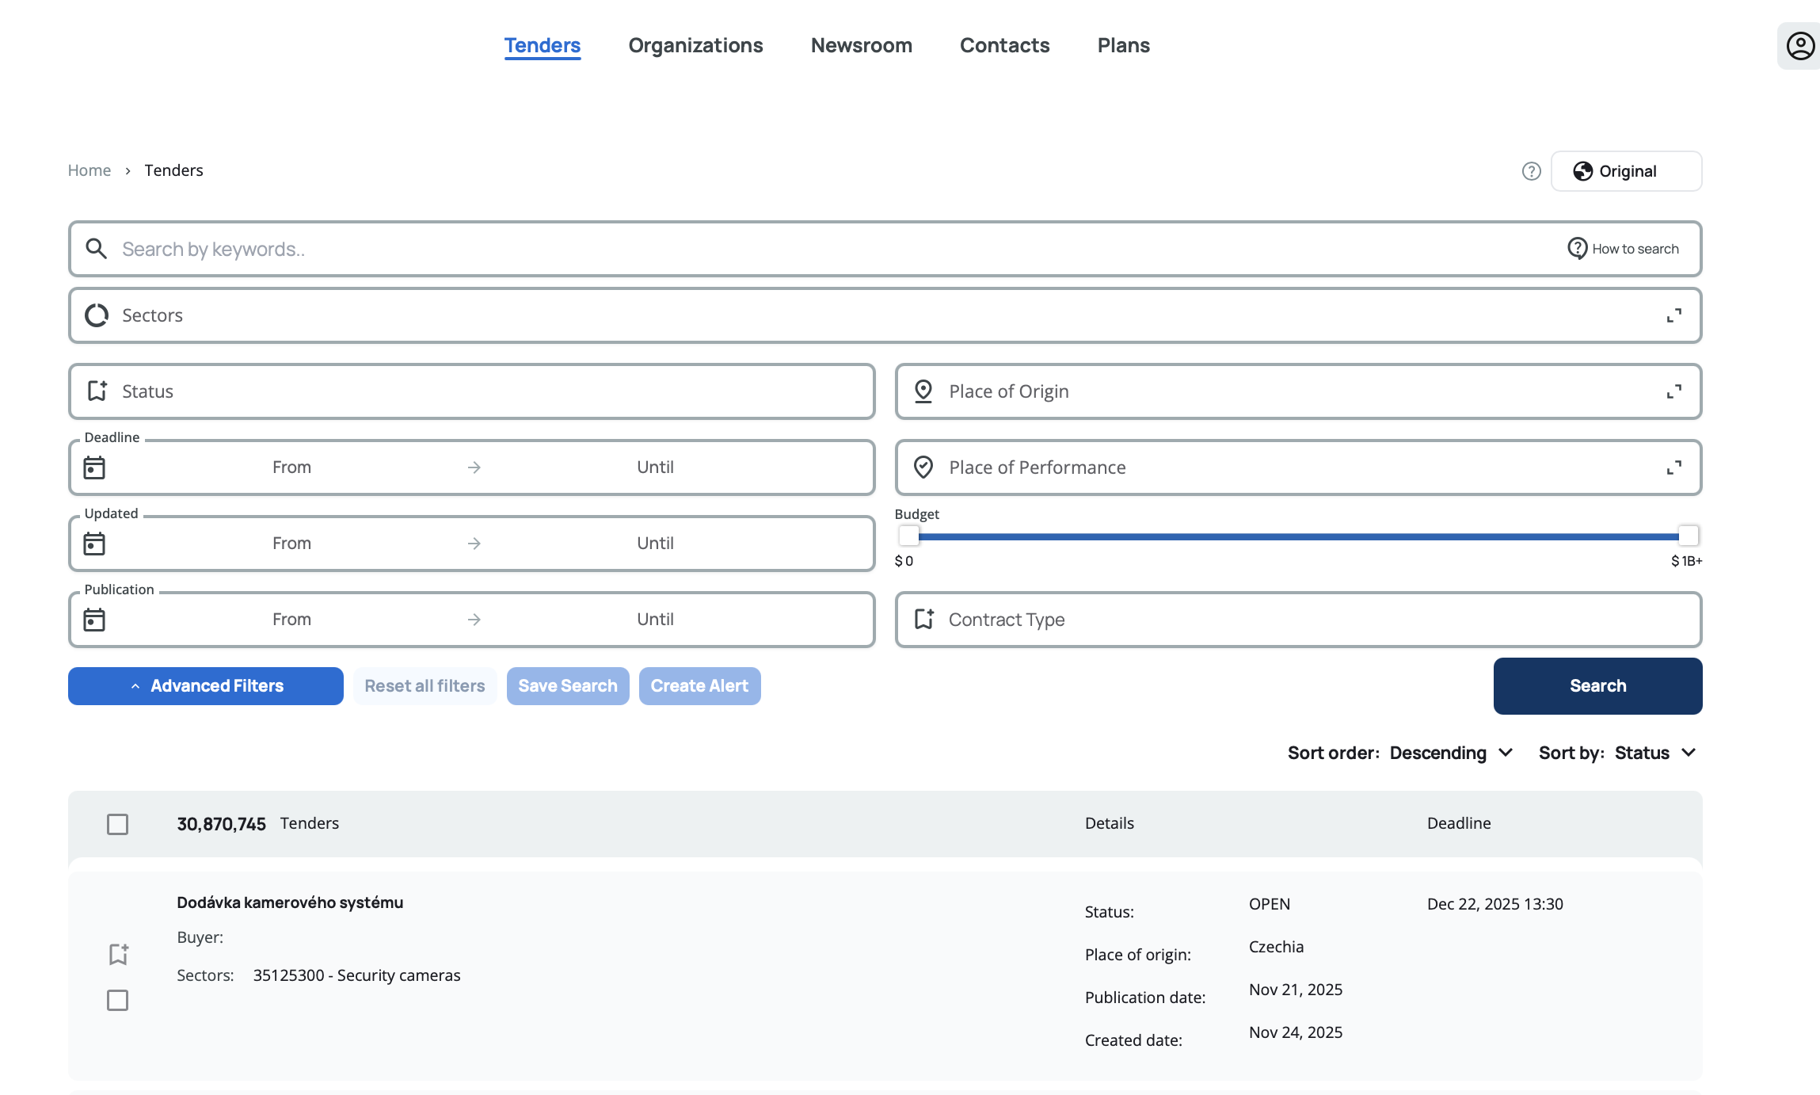Click the magnifier icon in keyword search
The width and height of the screenshot is (1820, 1095).
pos(97,249)
